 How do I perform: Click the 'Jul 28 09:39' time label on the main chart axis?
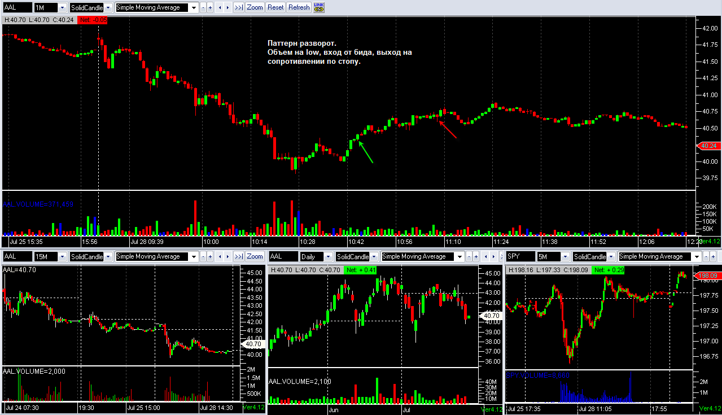(x=147, y=241)
